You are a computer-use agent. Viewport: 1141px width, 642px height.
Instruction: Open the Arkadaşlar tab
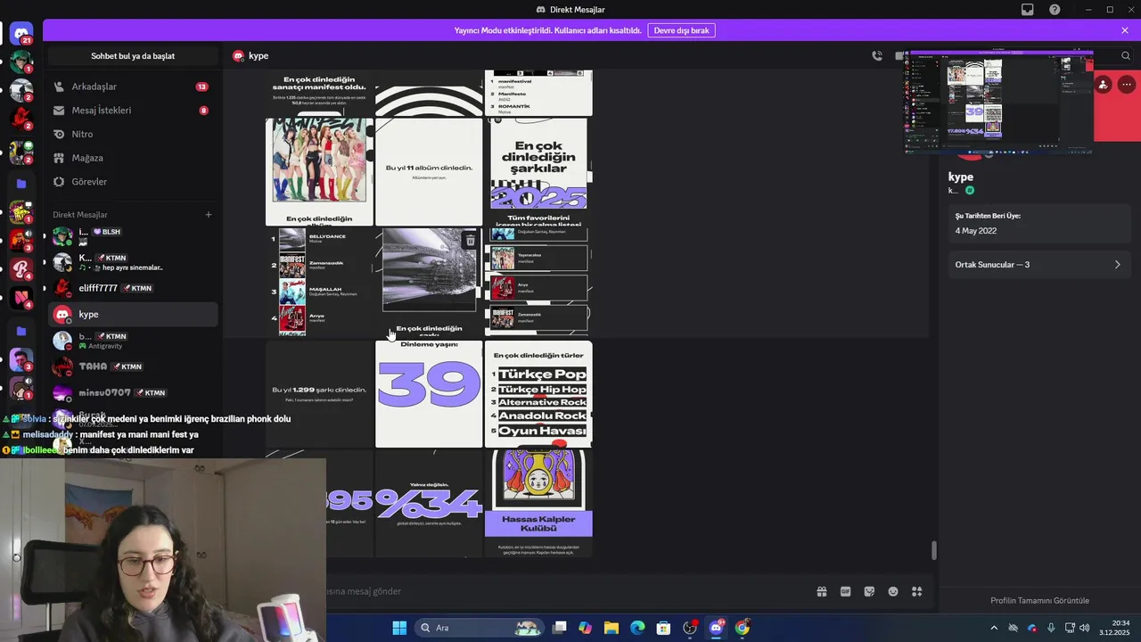click(x=132, y=86)
